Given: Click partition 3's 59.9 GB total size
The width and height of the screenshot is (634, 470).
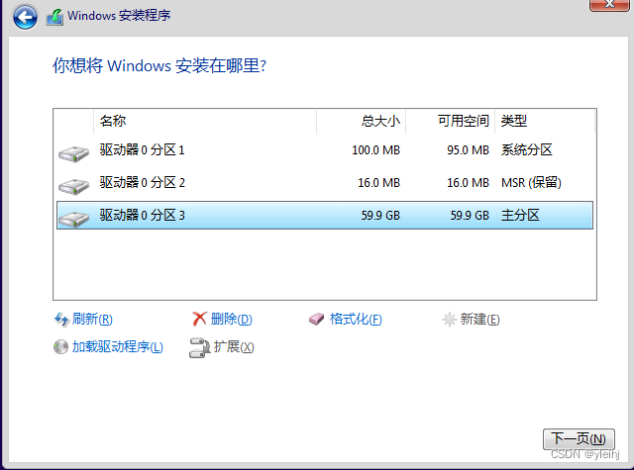Looking at the screenshot, I should 380,216.
